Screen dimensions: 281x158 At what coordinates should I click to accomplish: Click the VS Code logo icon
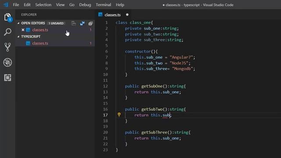6,5
